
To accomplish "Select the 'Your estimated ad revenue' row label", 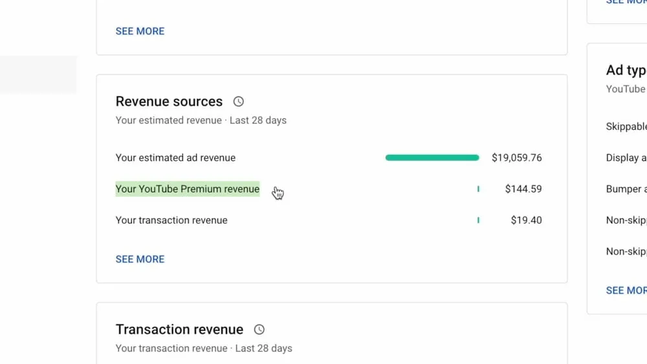I will click(x=175, y=157).
